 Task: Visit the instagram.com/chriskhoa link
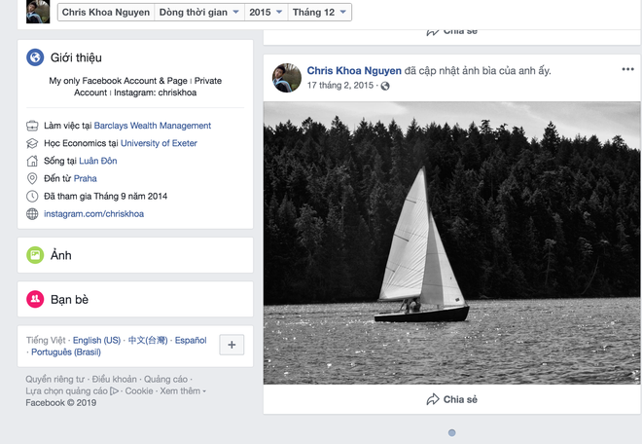tap(93, 213)
